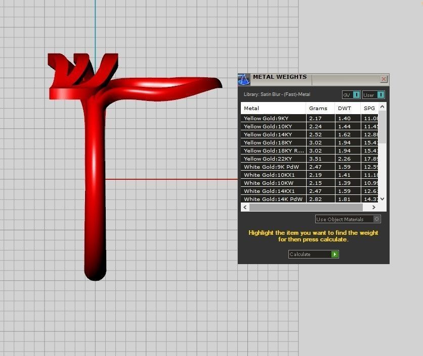Screen dimensions: 423x356
Task: Close the Metal Weights panel
Action: click(384, 79)
